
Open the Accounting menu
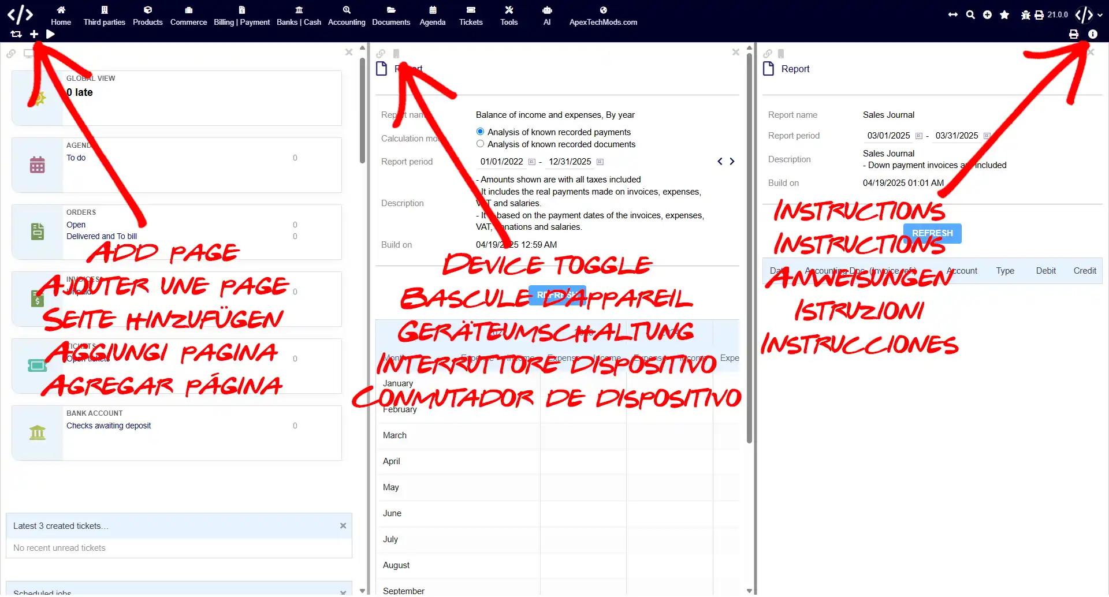click(347, 16)
